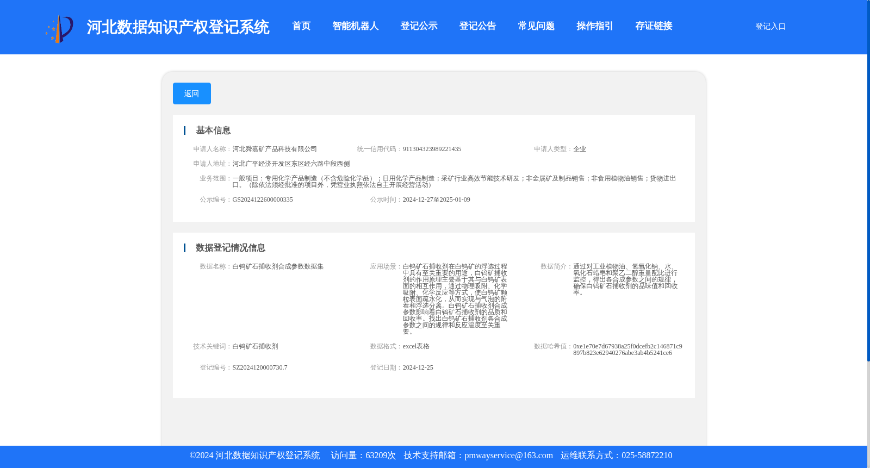The width and height of the screenshot is (870, 468).
Task: Go to 登记公示 in navigation
Action: pyautogui.click(x=419, y=26)
